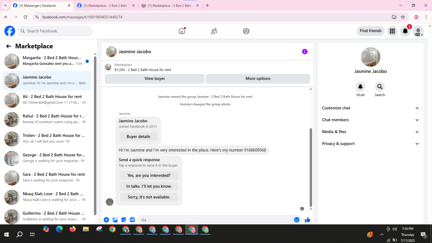Viewport: 432px width, 243px height.
Task: Send quick response "Yes, are you interested?"
Action: click(x=149, y=175)
